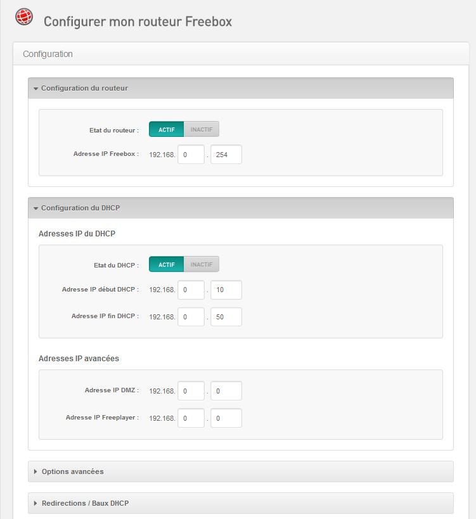476x519 pixels.
Task: Click the 'Adresse IP début DHCP :' label
Action: pyautogui.click(x=100, y=290)
